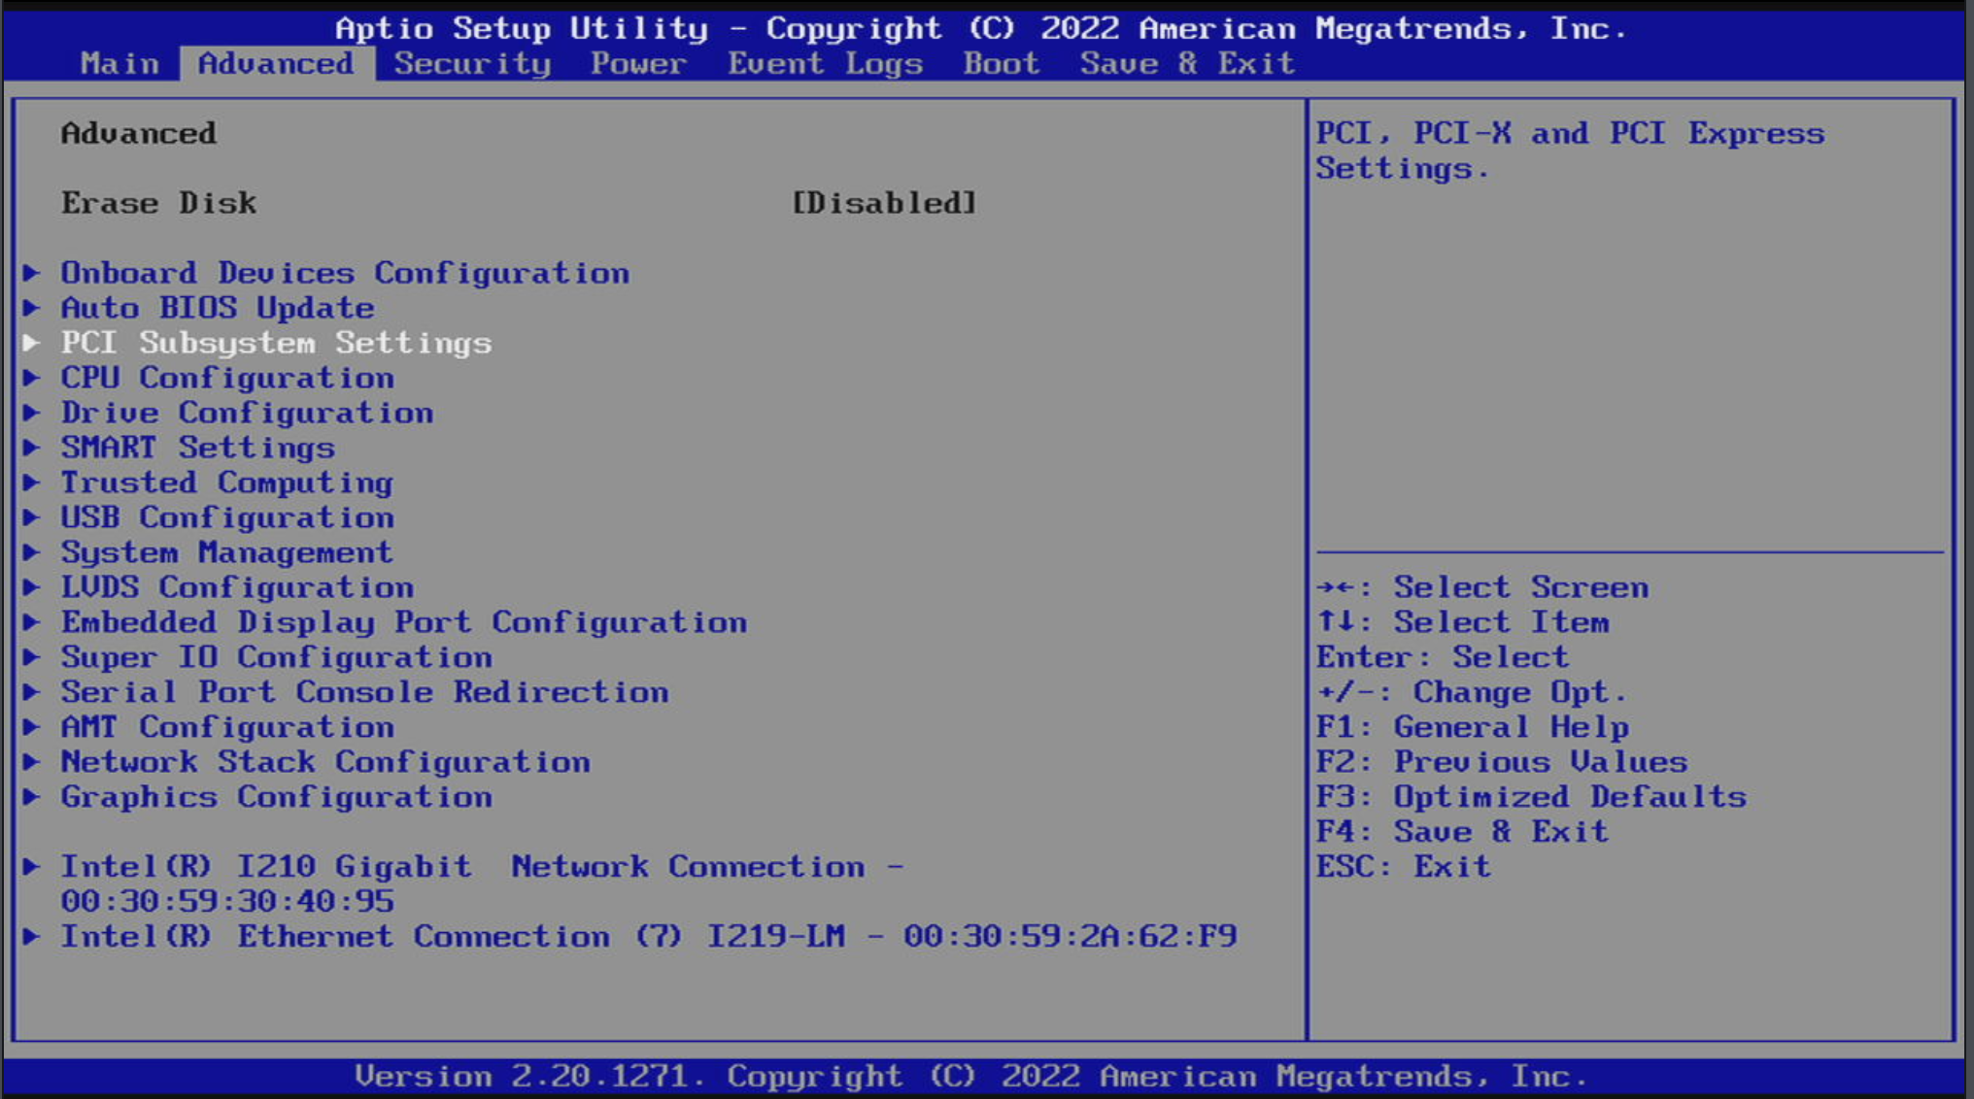
Task: Open LVDS Configuration submenu
Action: coord(237,587)
